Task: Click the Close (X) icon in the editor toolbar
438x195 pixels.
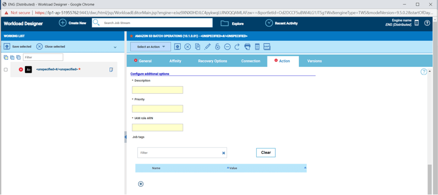Action: [x=188, y=47]
